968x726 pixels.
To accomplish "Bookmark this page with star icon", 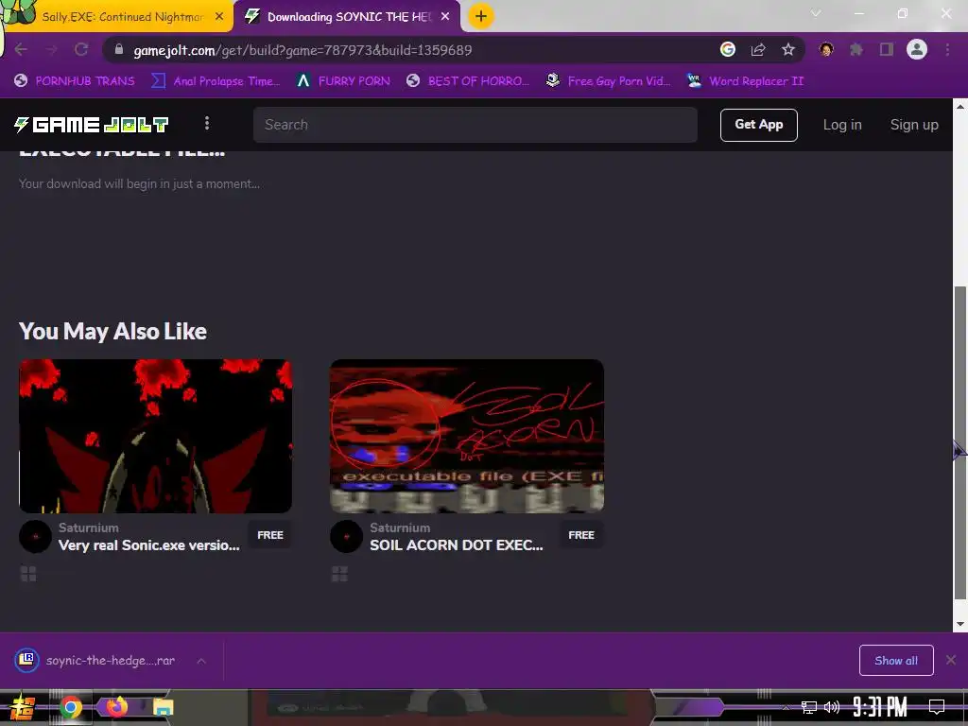I will click(x=788, y=49).
